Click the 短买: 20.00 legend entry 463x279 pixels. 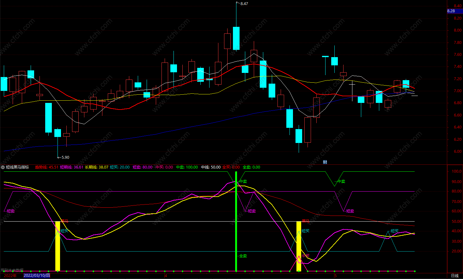tap(119, 167)
